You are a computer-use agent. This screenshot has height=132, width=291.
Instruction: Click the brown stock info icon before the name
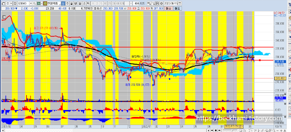(x=45, y=4)
